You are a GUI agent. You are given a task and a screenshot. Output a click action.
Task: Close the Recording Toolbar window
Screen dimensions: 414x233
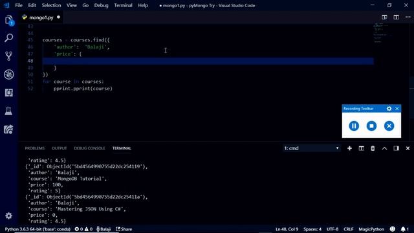pyautogui.click(x=397, y=109)
